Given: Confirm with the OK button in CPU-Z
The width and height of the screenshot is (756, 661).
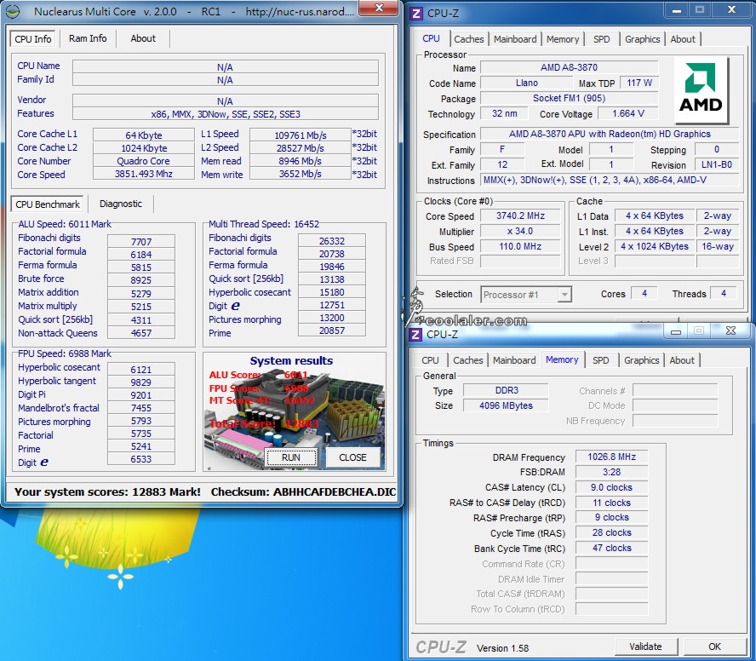Looking at the screenshot, I should (714, 647).
